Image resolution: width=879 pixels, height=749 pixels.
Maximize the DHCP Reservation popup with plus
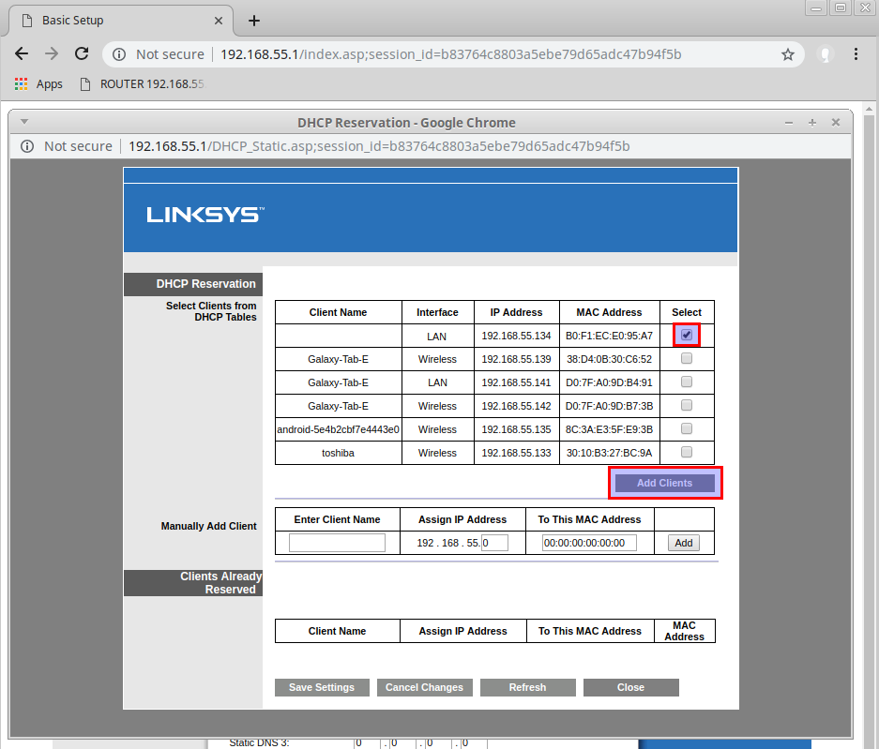click(811, 123)
